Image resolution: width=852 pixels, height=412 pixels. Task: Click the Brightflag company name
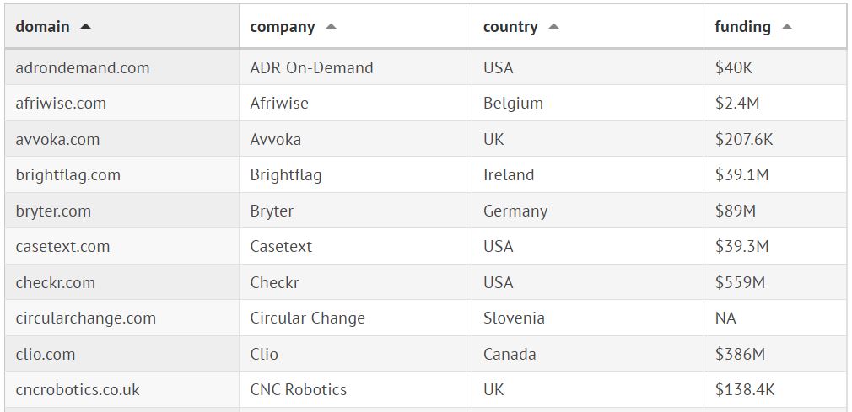pos(286,175)
